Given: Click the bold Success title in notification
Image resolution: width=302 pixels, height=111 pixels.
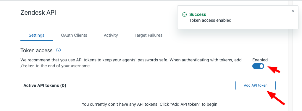Looking at the screenshot, I should [x=198, y=14].
